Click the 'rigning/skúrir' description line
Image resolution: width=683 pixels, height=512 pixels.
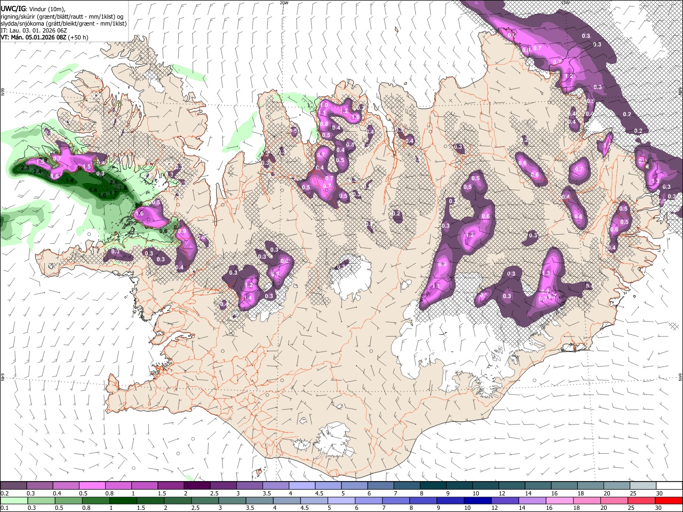point(62,17)
